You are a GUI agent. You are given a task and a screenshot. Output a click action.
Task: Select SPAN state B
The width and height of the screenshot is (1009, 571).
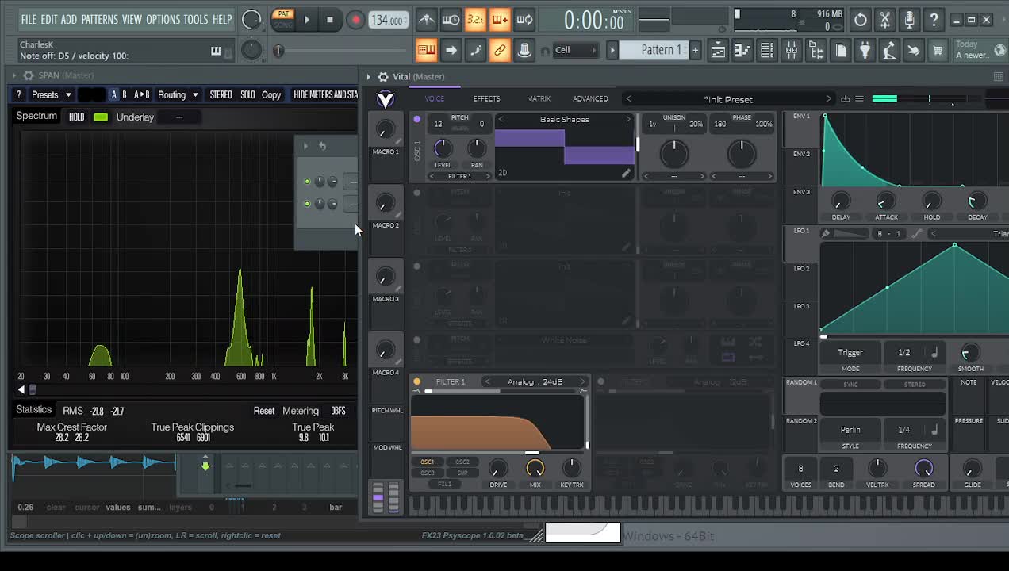point(125,94)
